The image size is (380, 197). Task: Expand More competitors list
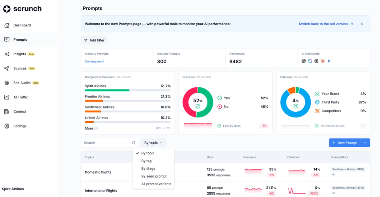pyautogui.click(x=91, y=128)
